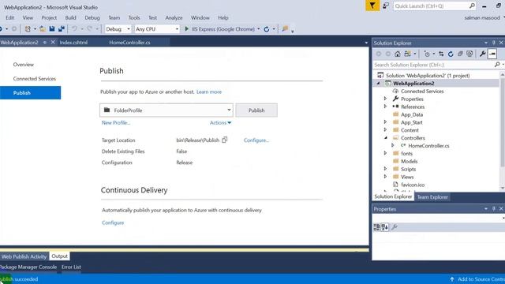Click the Quick Launch search magnifier icon

[472, 6]
